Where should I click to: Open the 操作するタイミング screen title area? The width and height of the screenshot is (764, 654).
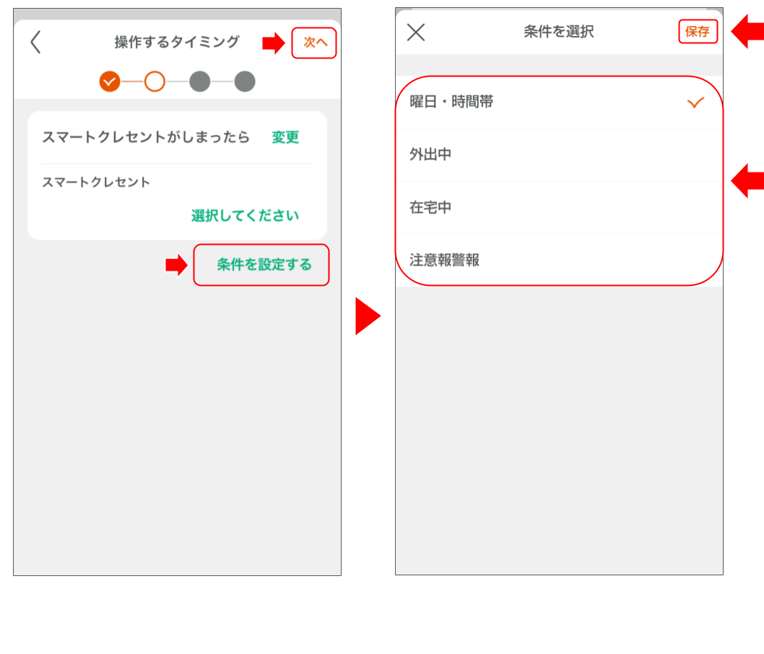pos(177,43)
